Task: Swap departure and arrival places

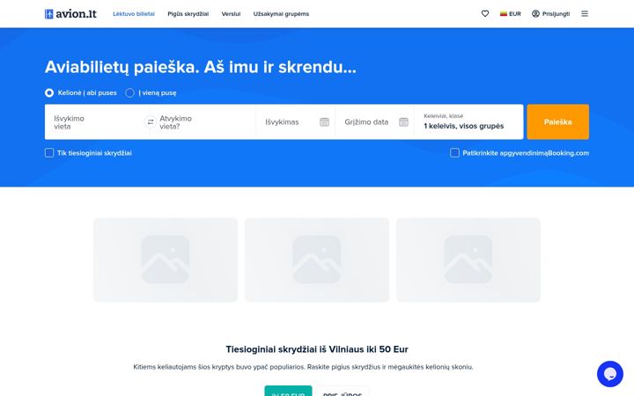Action: [x=151, y=122]
